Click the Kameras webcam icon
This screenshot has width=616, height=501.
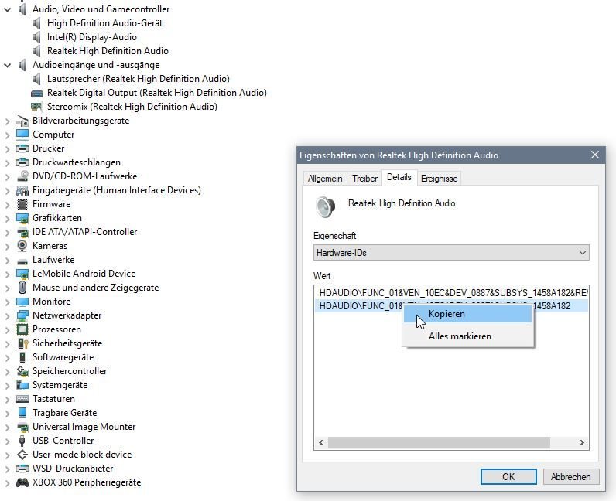tap(22, 246)
